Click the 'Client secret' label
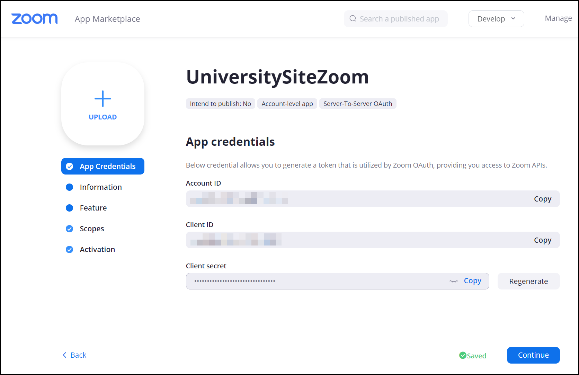 (206, 266)
